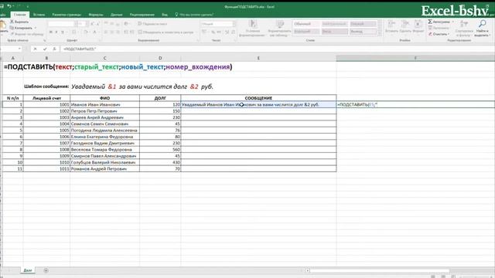
Task: Open the Данные ribbon tab
Action: coord(117,15)
